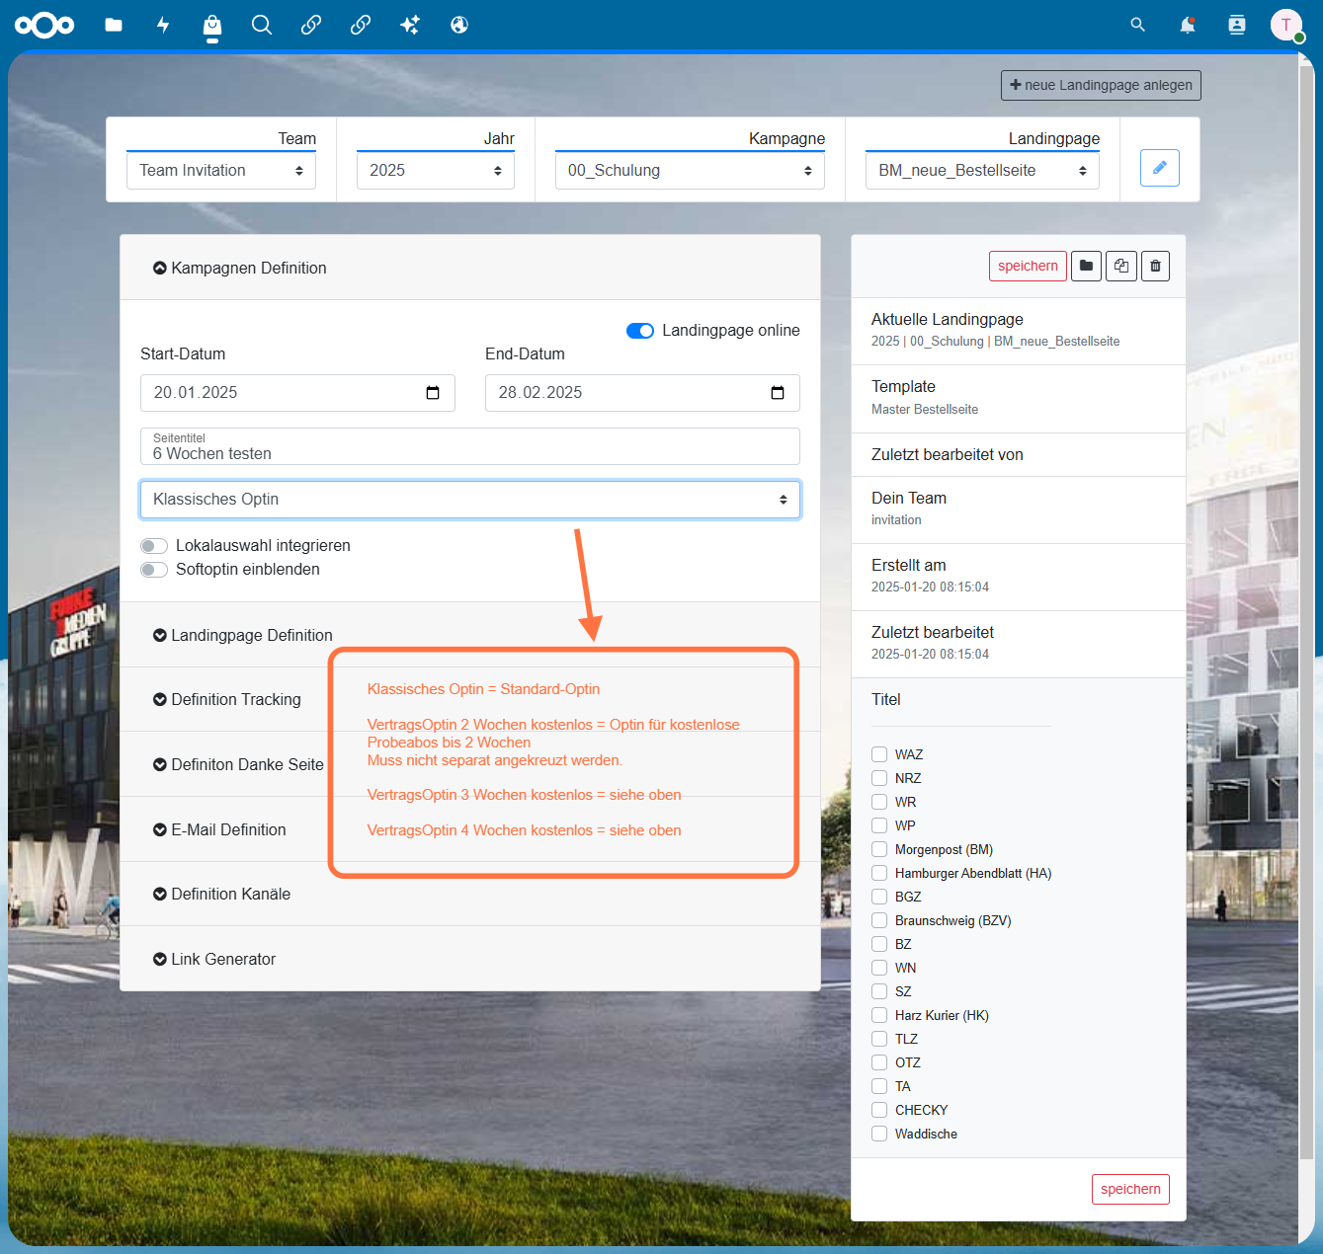1323x1254 pixels.
Task: Open the Landingpage dropdown BM_neue_Bestellseite
Action: point(982,171)
